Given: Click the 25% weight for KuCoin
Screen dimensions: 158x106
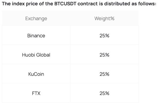Looking at the screenshot, I should pos(104,74).
